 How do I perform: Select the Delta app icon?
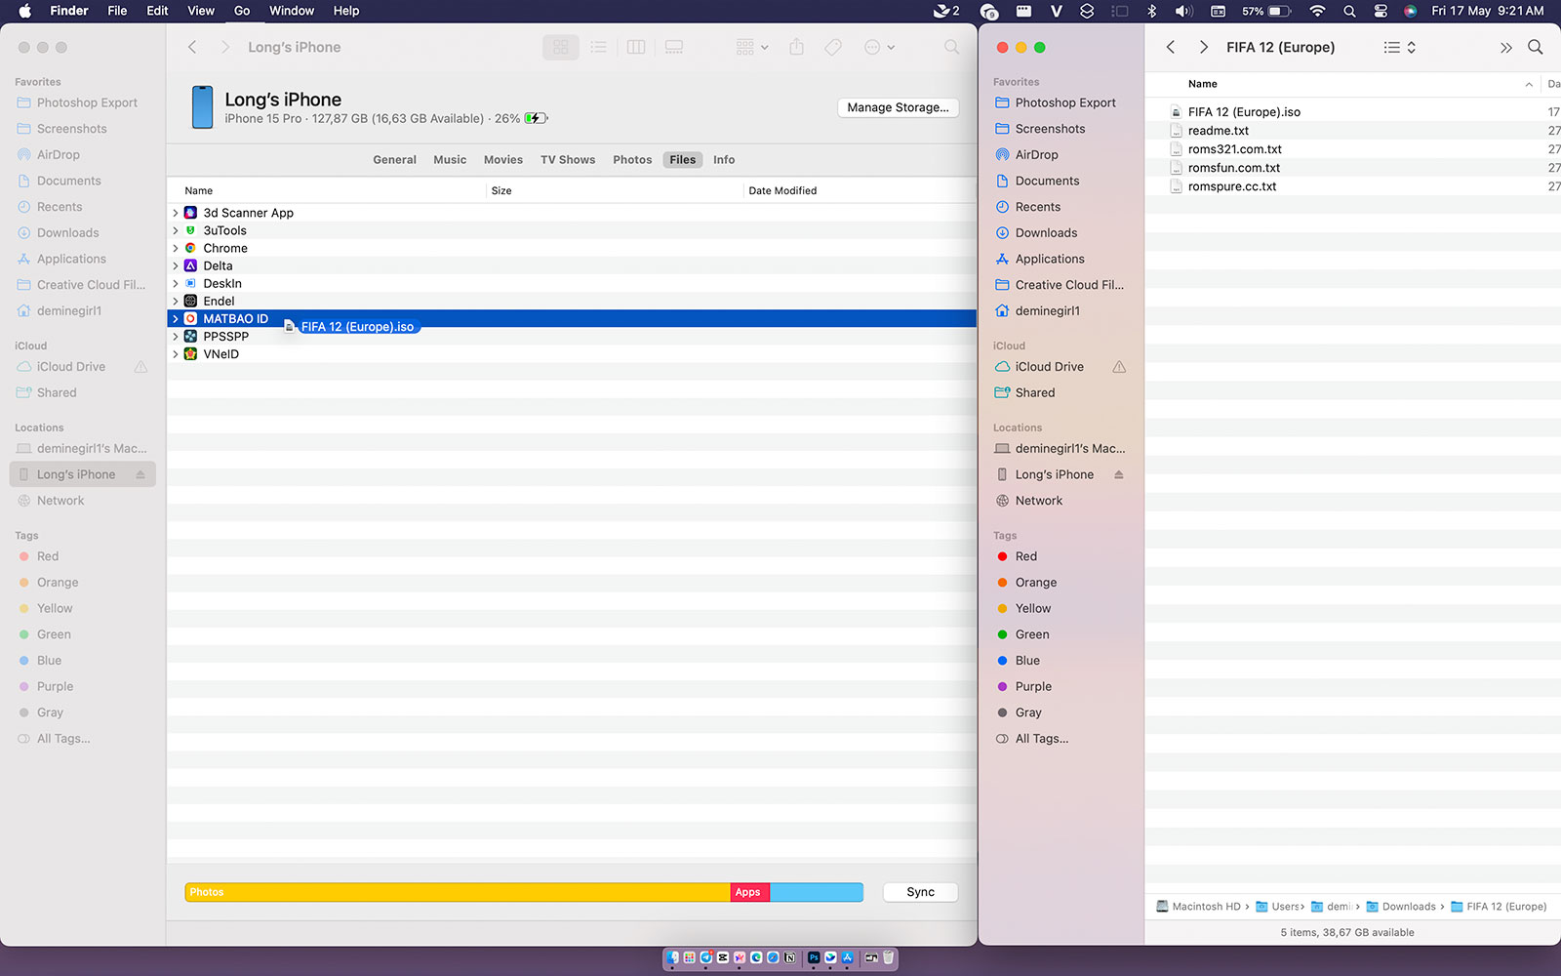[x=191, y=265]
